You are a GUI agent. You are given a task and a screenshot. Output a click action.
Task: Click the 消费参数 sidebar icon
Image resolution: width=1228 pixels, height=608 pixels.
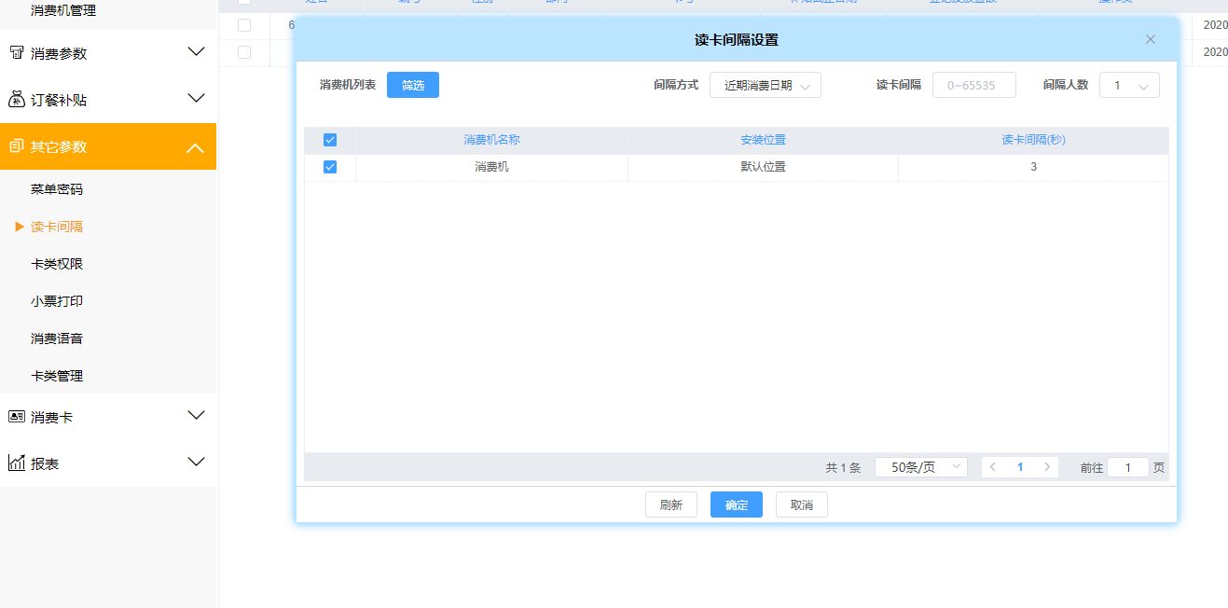(17, 53)
